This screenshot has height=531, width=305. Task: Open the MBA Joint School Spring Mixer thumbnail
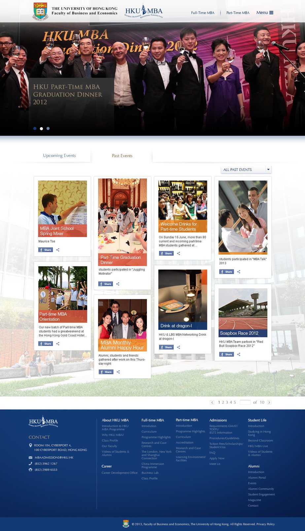click(x=62, y=209)
